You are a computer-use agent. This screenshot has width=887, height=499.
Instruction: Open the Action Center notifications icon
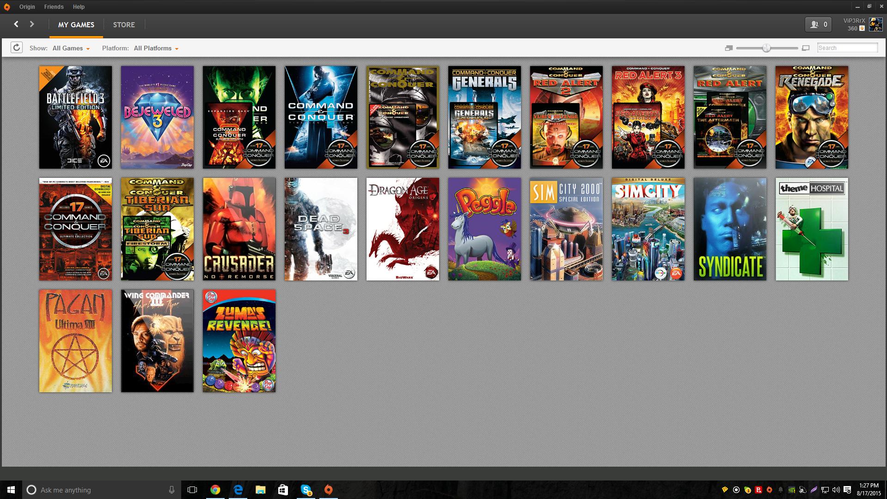(847, 490)
